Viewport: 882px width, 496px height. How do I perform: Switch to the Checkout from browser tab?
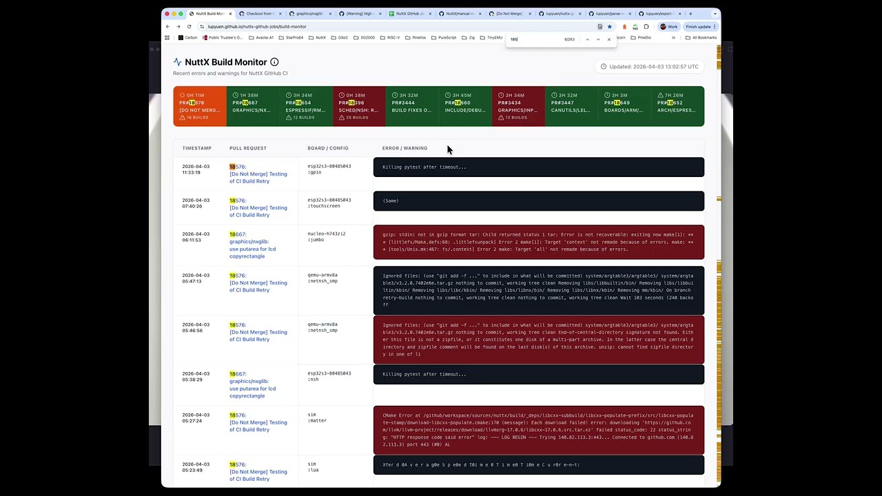click(260, 14)
